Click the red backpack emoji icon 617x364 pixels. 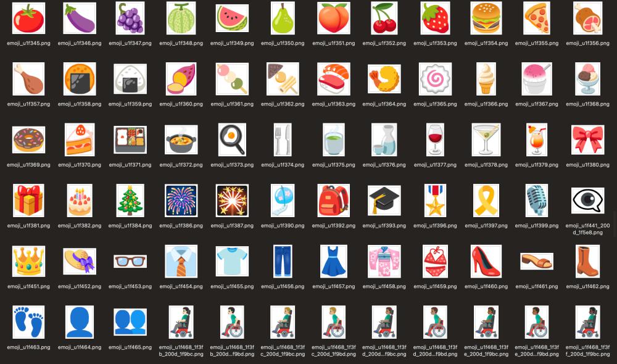click(x=334, y=201)
